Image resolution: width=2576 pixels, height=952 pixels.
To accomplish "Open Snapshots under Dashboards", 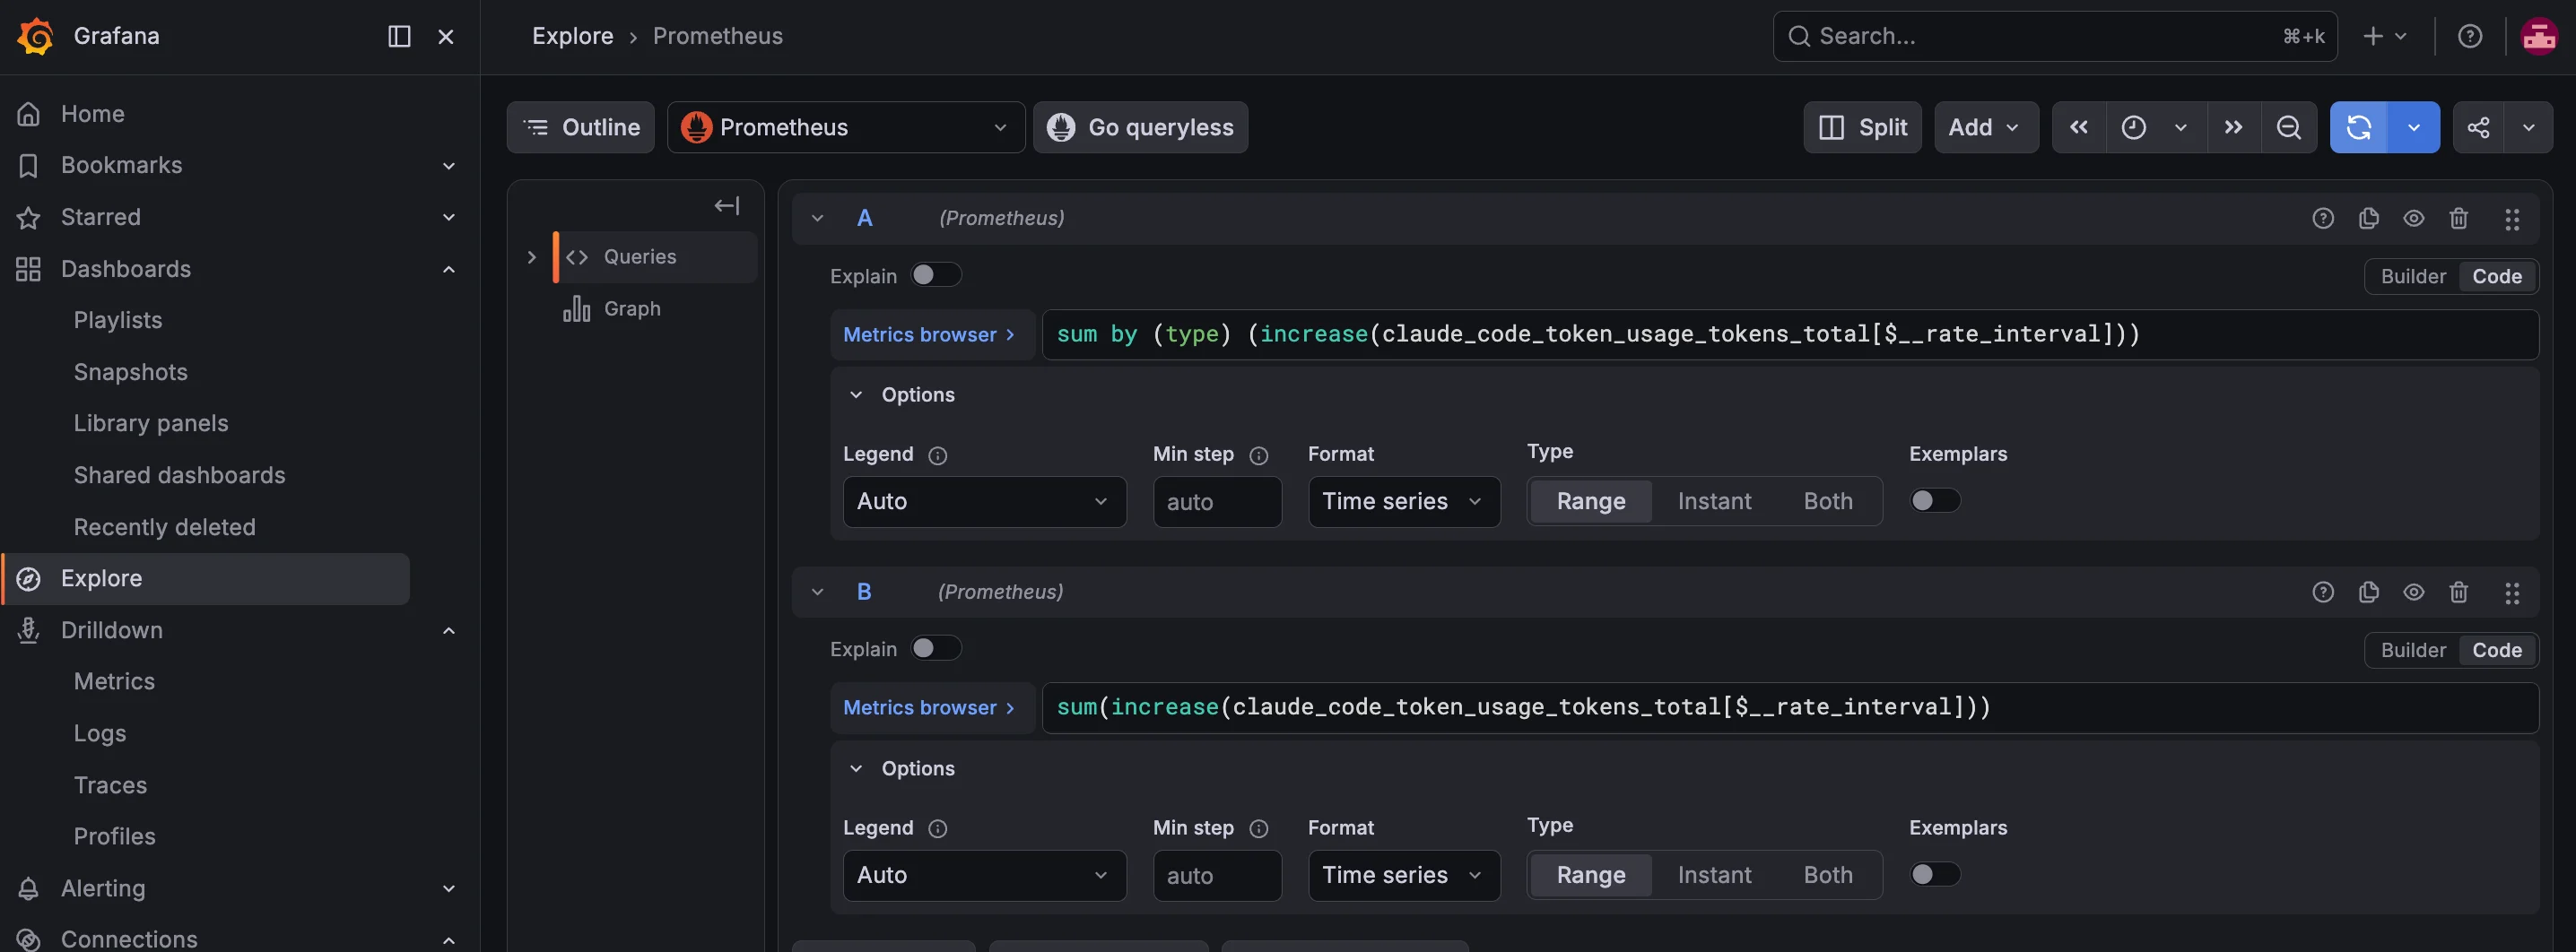I will (131, 372).
